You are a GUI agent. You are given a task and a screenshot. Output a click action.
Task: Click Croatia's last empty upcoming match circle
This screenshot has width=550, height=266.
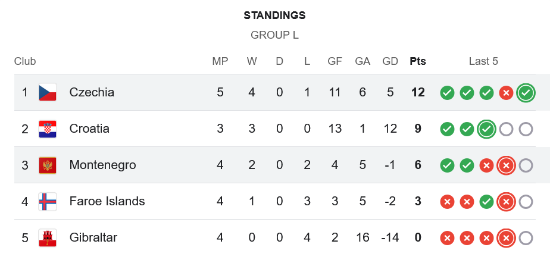click(526, 129)
